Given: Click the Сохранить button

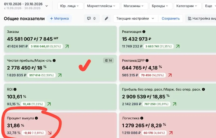Looking at the screenshot, I should tap(171, 18).
